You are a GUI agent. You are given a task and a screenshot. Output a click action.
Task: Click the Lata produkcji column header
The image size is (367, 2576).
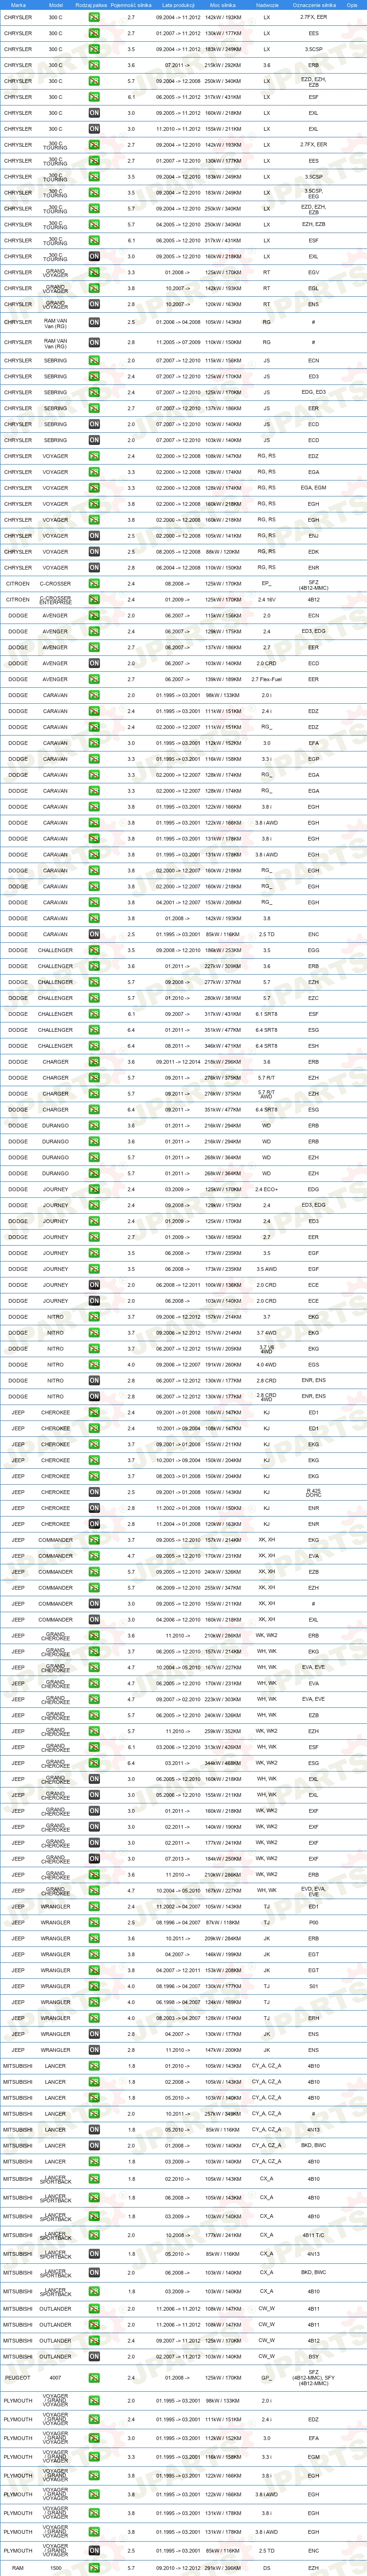[x=178, y=5]
